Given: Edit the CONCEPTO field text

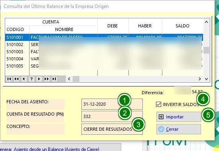Looking at the screenshot, I should tap(112, 129).
